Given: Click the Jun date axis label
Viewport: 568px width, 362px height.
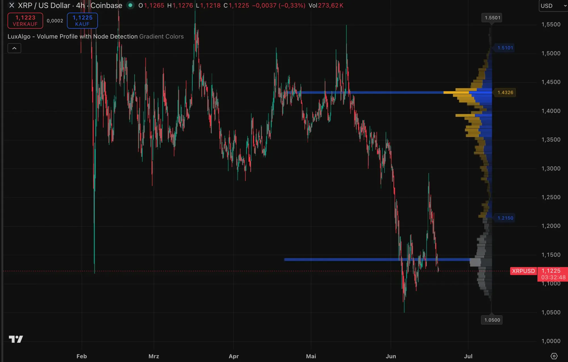Looking at the screenshot, I should (x=391, y=356).
